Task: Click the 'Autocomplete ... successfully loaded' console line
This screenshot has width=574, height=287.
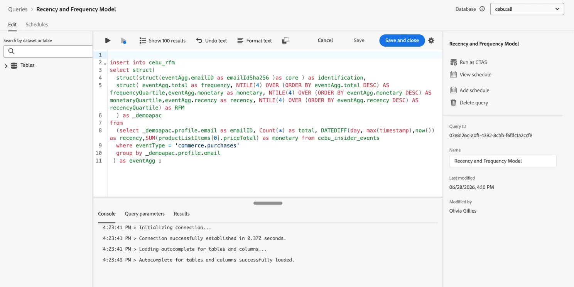Action: coord(199,260)
